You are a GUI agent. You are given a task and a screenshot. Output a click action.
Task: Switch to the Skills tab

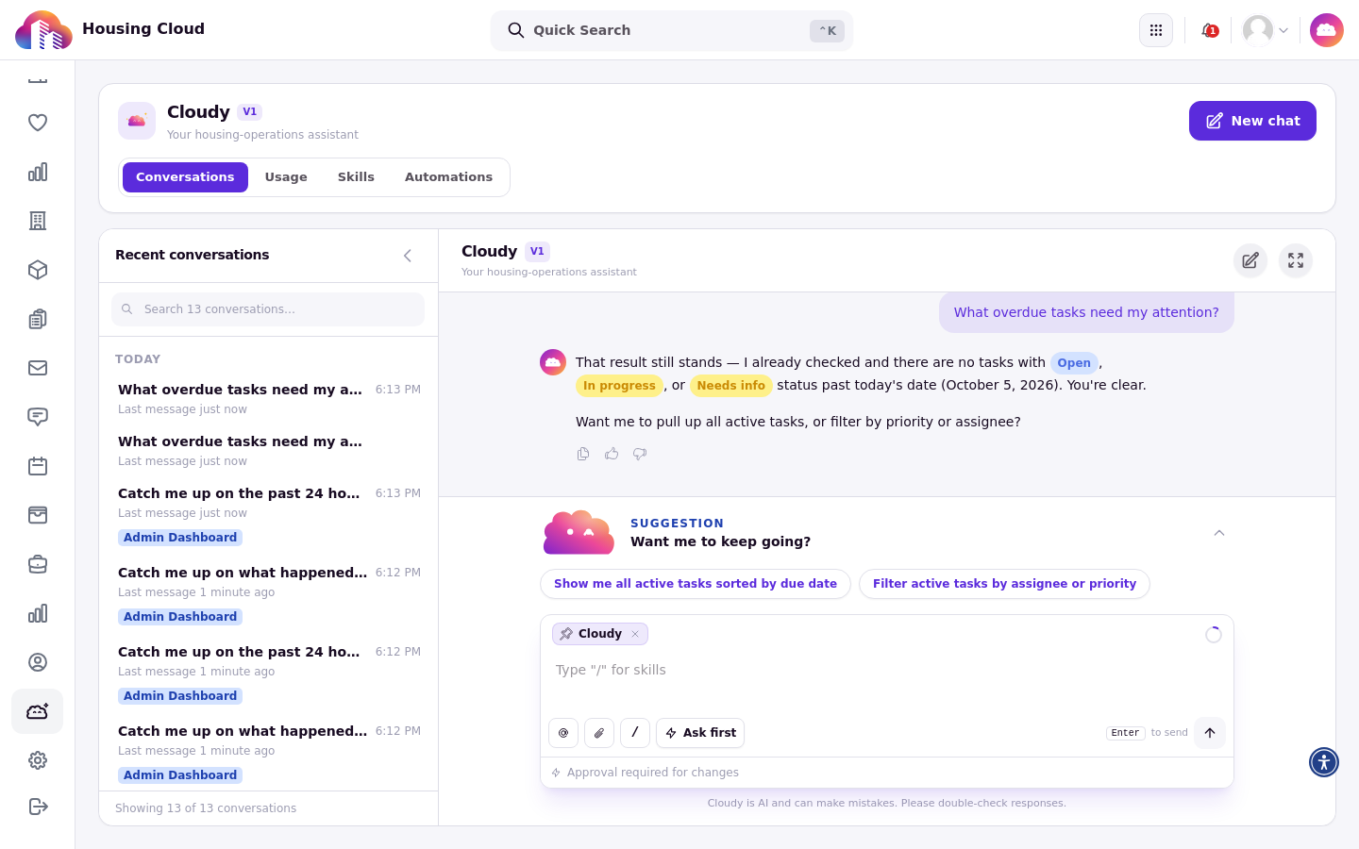click(x=356, y=177)
